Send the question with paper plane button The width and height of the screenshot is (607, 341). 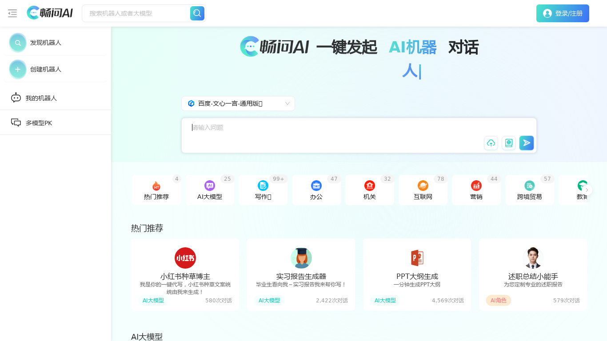point(527,143)
